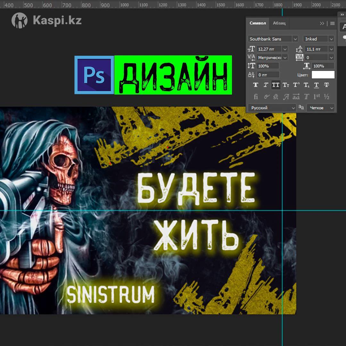Open the Southbank Sans font family dropdown
This screenshot has width=346, height=346.
(295, 39)
